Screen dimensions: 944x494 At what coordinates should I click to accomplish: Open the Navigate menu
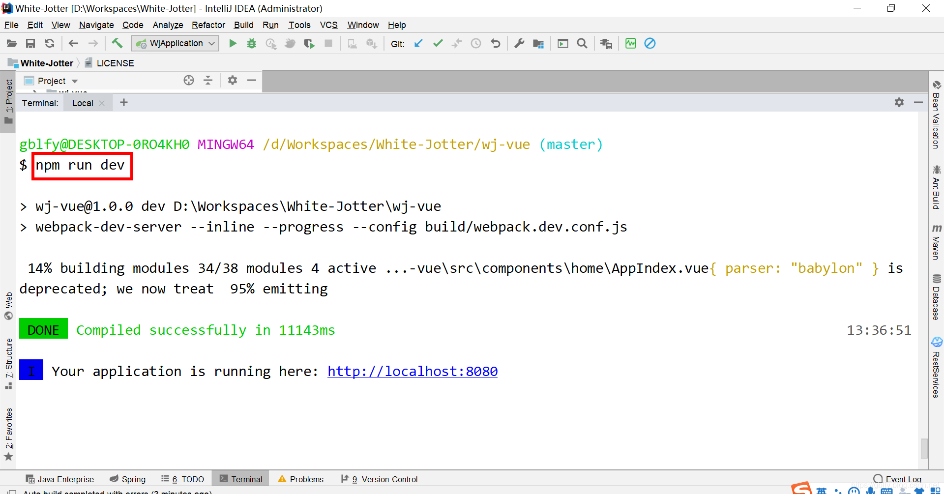(x=96, y=25)
